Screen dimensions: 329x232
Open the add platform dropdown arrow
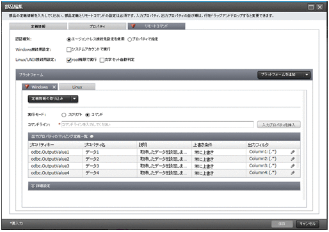pyautogui.click(x=307, y=75)
